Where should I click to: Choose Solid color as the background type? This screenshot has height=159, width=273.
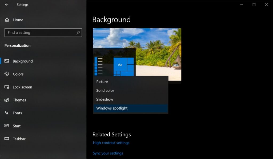[x=105, y=90]
